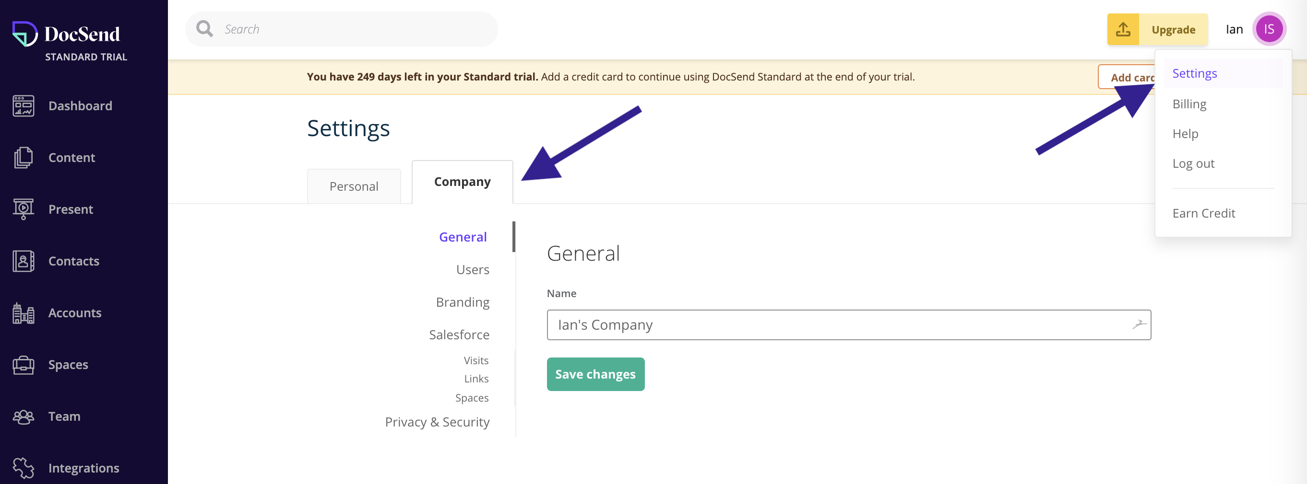Click the yellow upload icon button
This screenshot has width=1307, height=484.
pos(1123,29)
